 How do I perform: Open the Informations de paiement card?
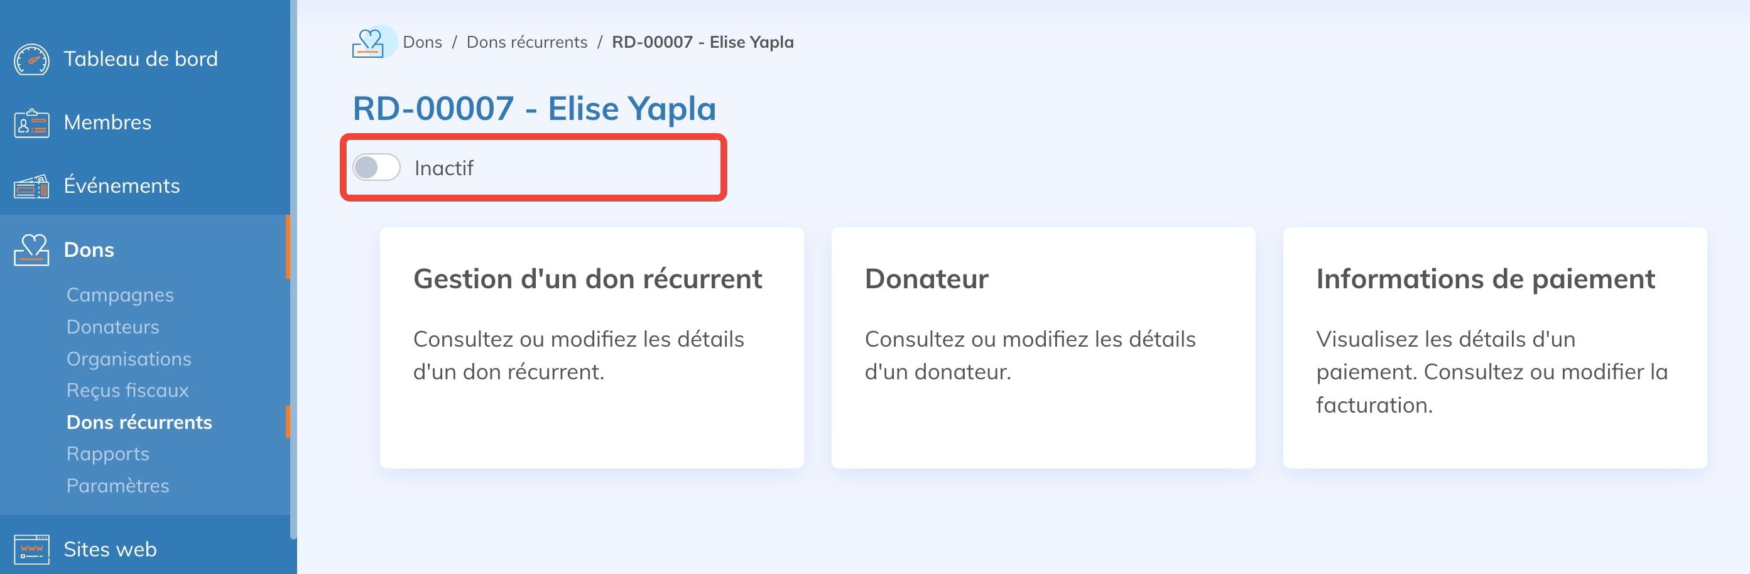pyautogui.click(x=1494, y=347)
